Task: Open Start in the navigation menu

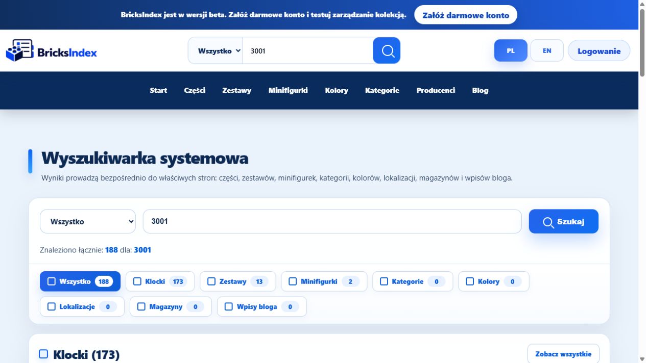Action: [x=158, y=90]
